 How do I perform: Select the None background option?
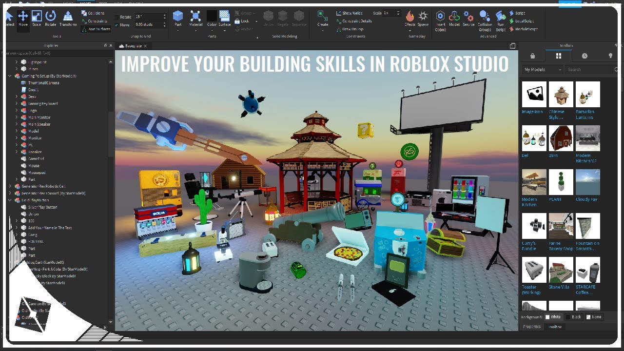coord(594,317)
